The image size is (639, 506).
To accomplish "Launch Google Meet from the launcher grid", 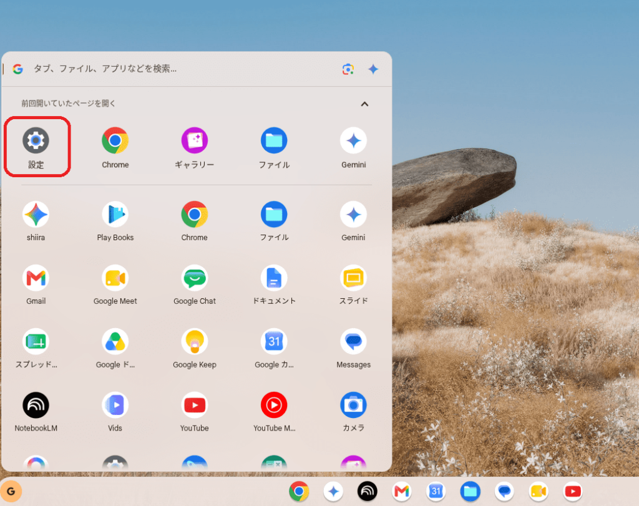I will 115,285.
